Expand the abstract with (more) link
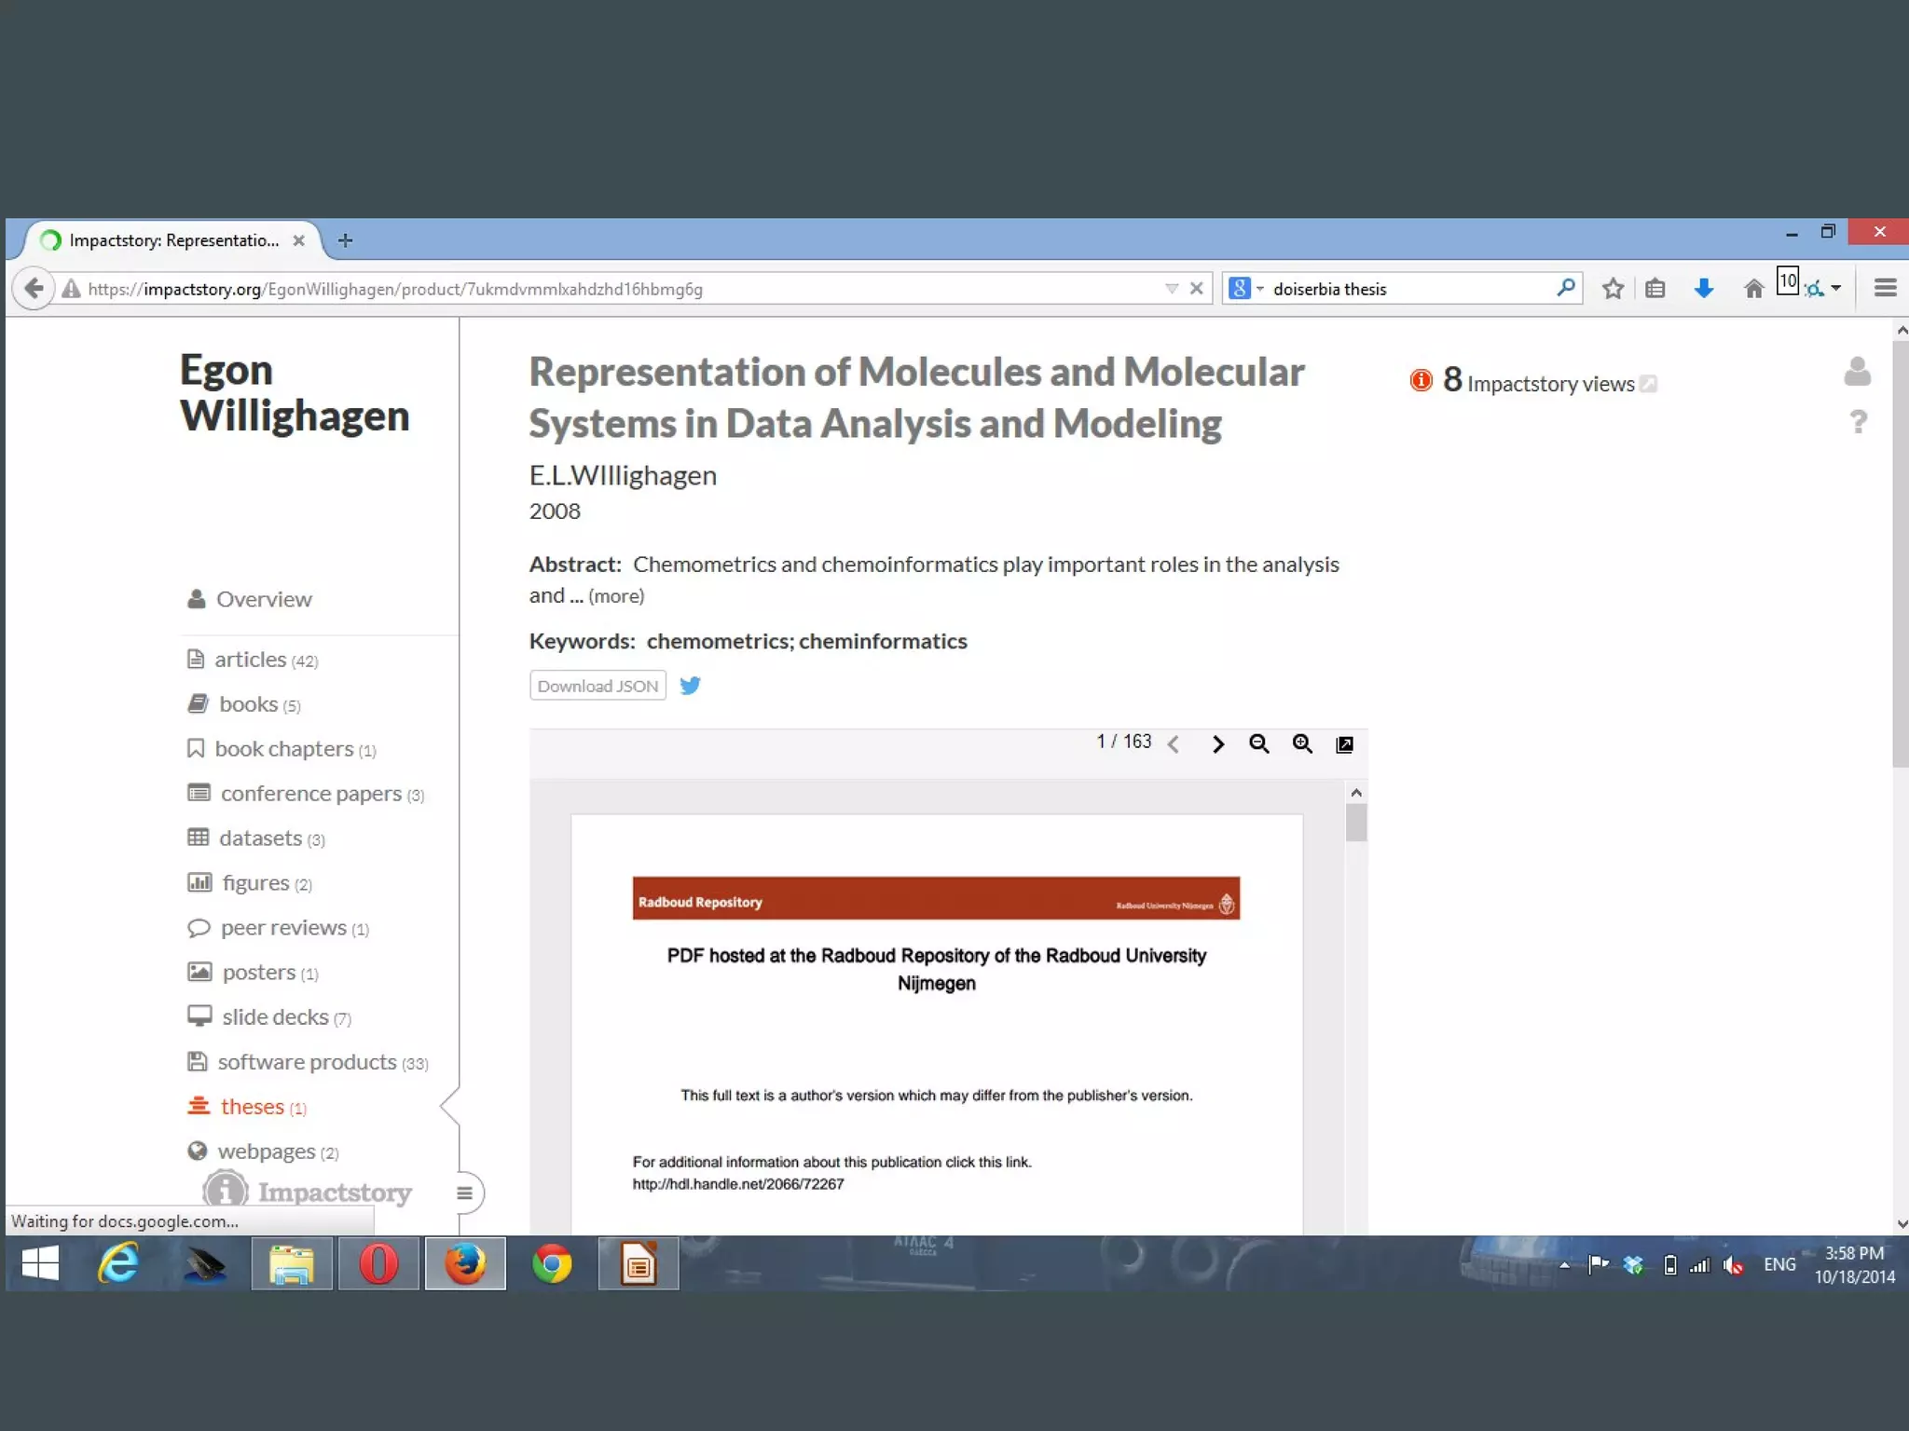Viewport: 1909px width, 1431px height. pyautogui.click(x=616, y=596)
